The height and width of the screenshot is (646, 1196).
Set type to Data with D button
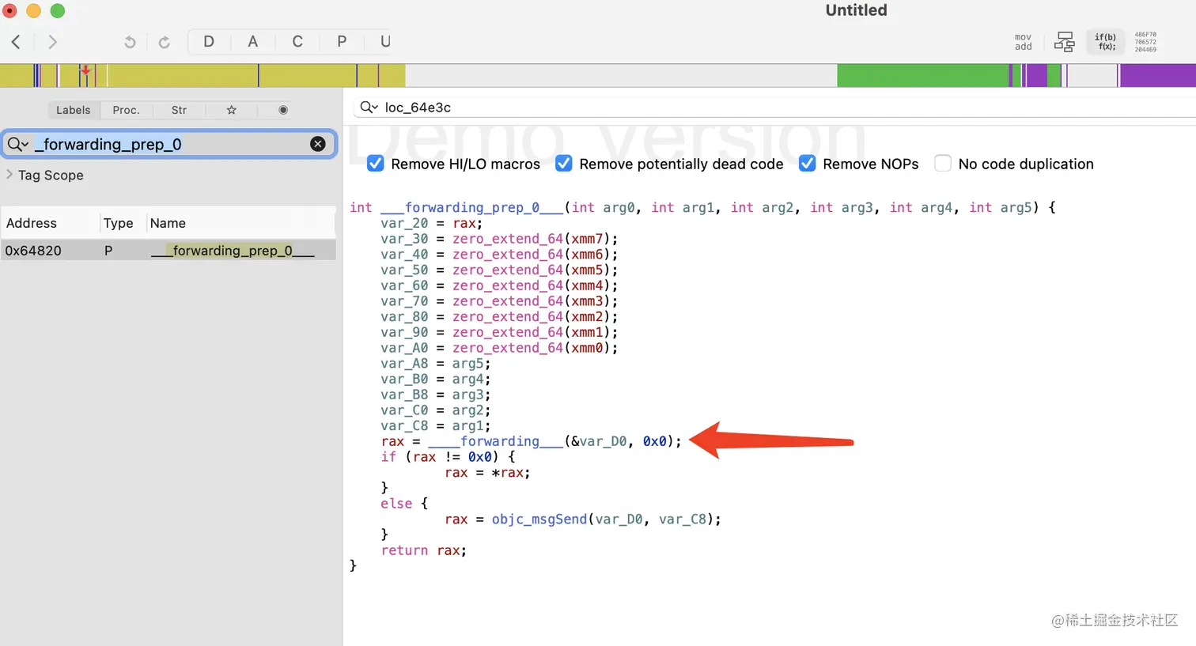209,42
